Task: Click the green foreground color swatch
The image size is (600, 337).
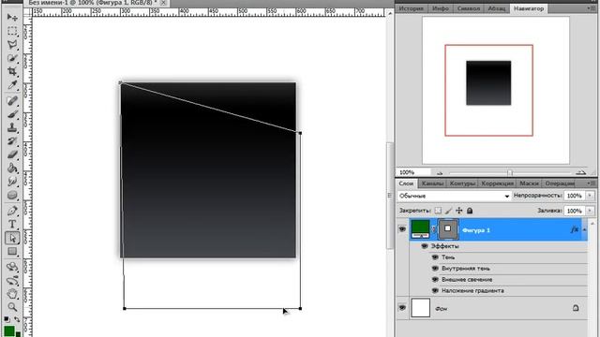Action: point(9,330)
